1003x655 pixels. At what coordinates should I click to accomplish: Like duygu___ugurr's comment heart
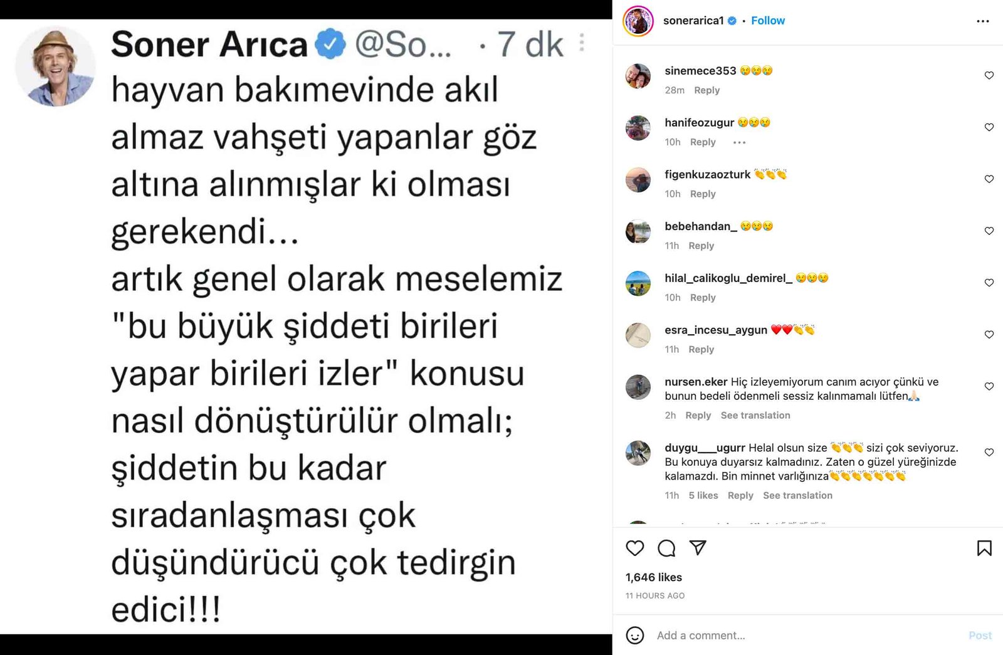click(989, 452)
